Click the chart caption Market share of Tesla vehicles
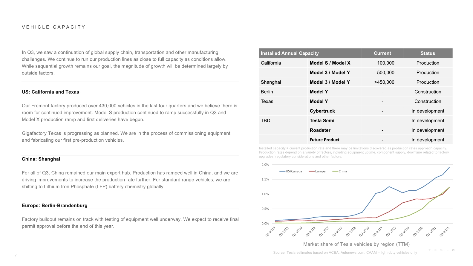The width and height of the screenshot is (473, 266). point(356,244)
